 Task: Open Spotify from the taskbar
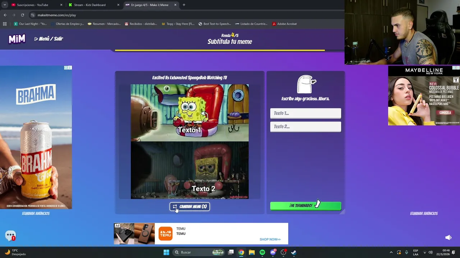pos(262,252)
